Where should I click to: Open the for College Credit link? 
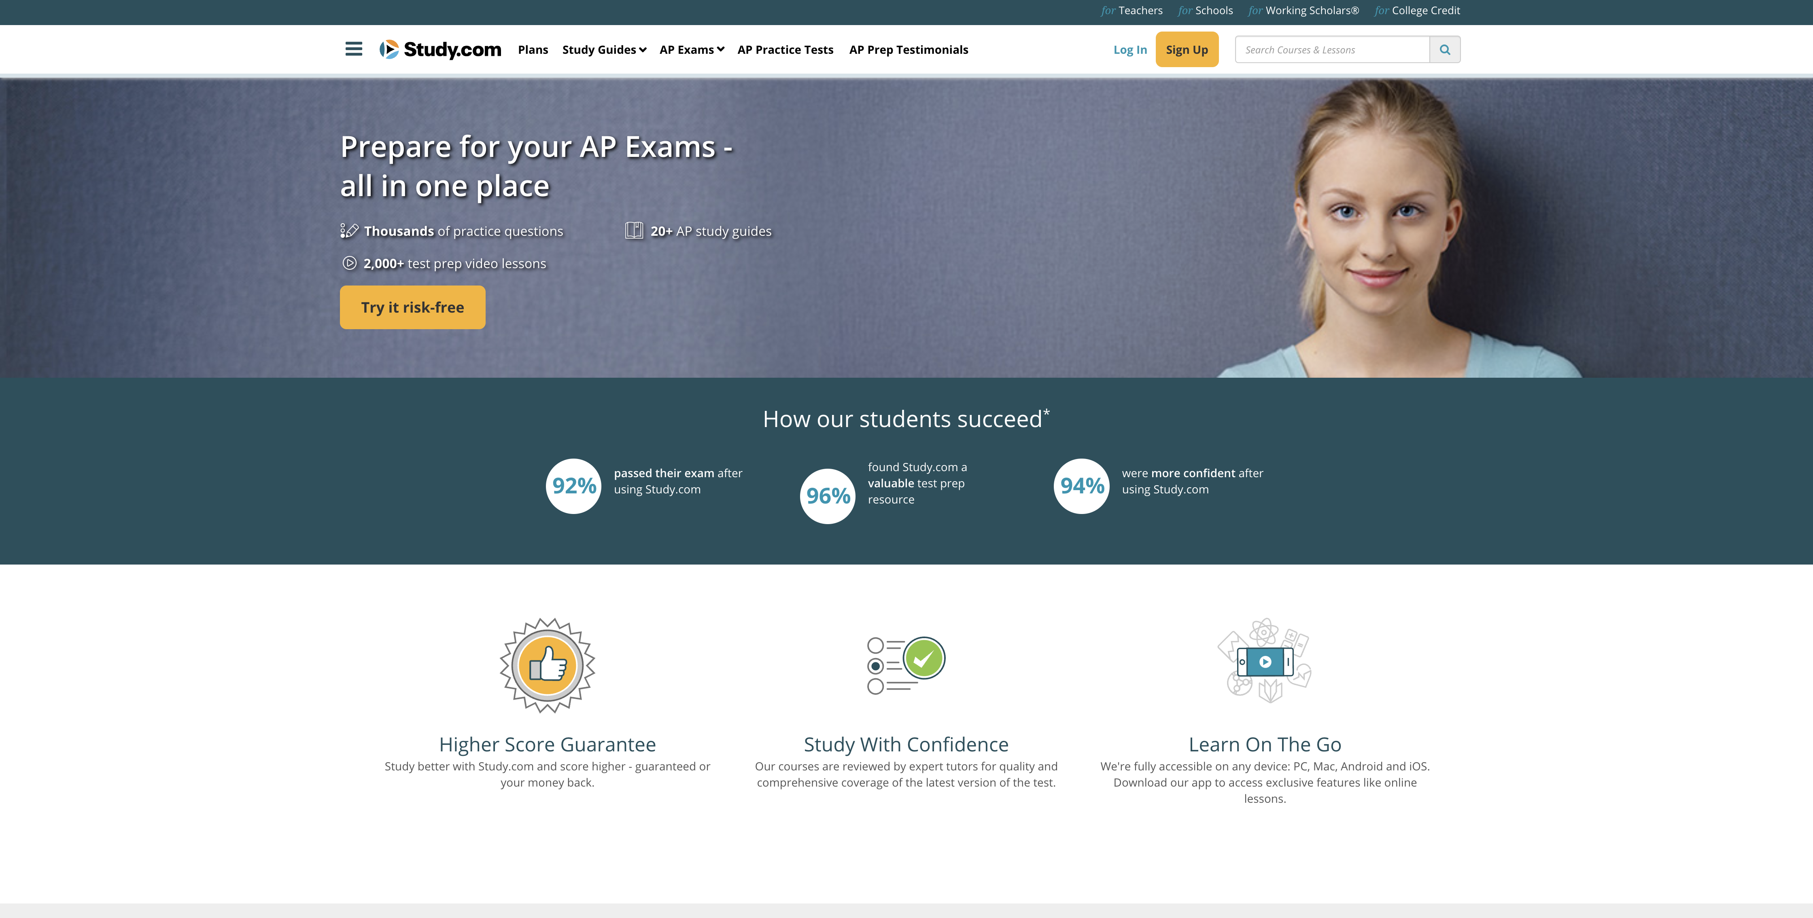coord(1417,11)
